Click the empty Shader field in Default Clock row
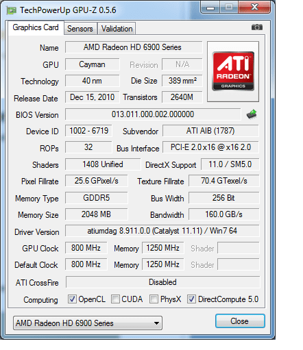Viewport: 303px width, 350px height. pyautogui.click(x=239, y=264)
